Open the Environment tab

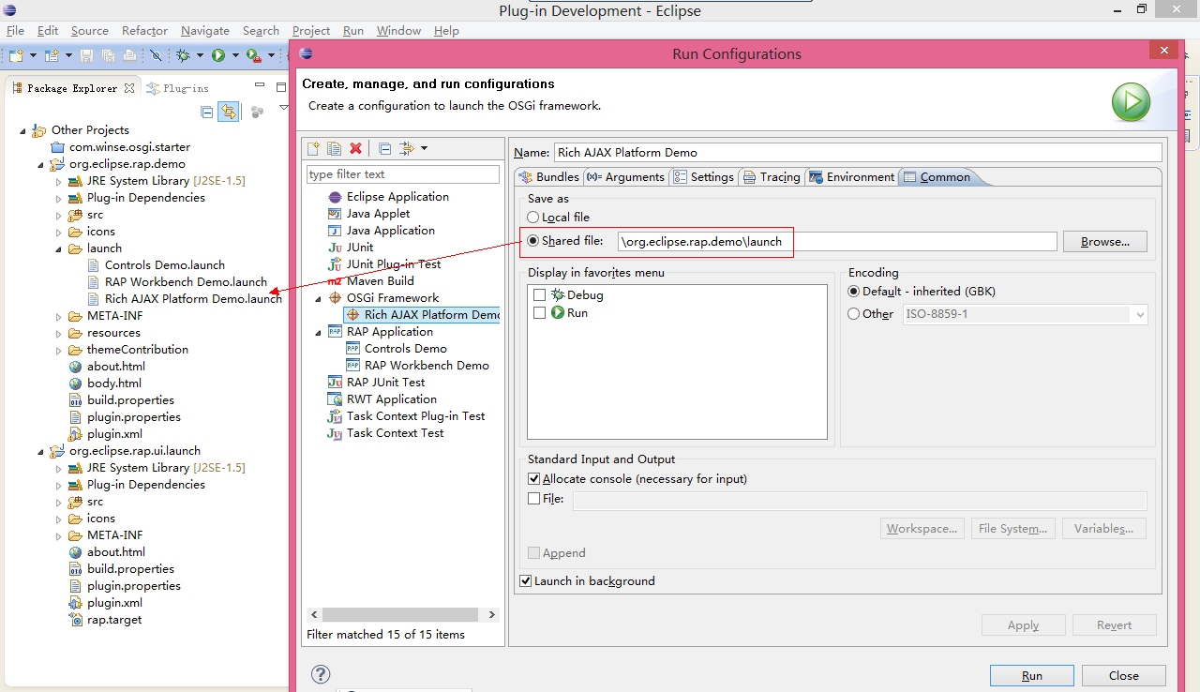point(851,177)
